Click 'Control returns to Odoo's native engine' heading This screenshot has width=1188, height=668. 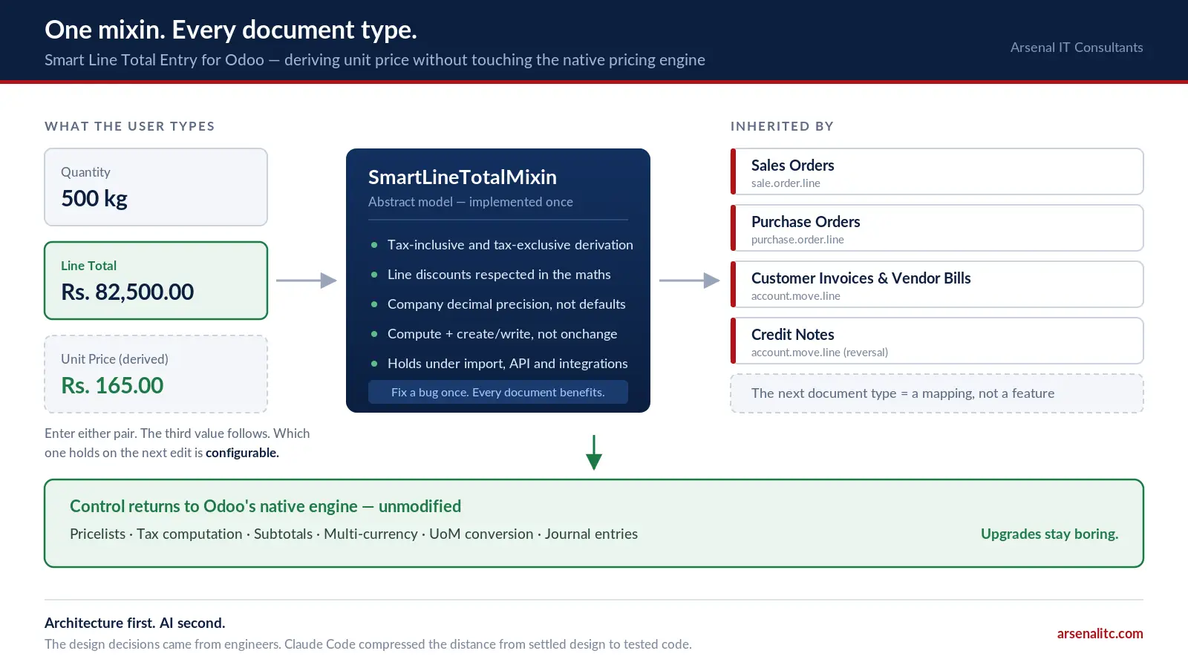pos(265,506)
